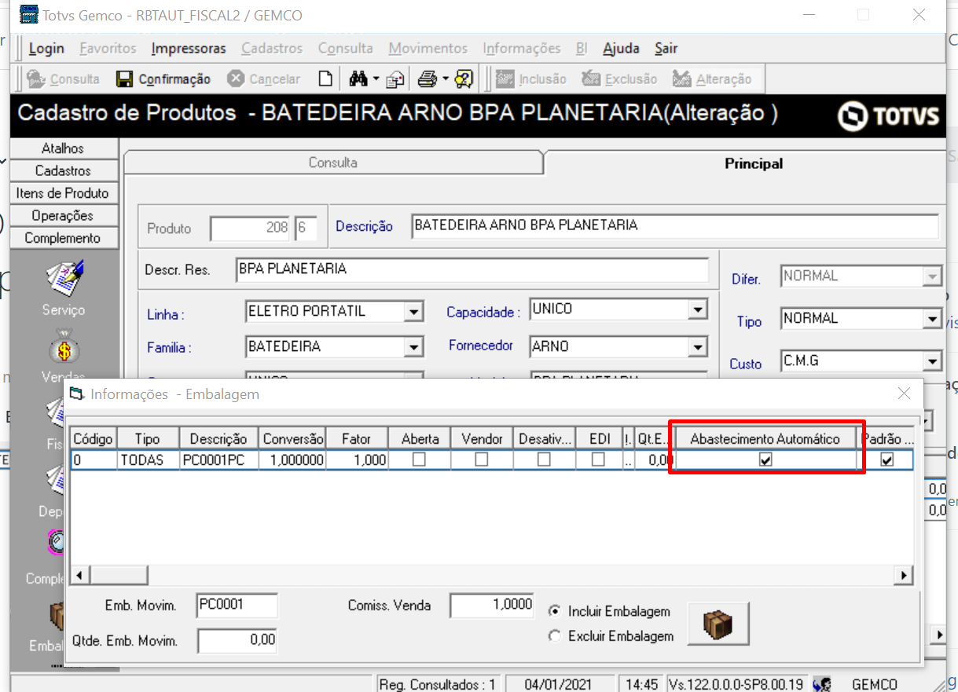Click the TODAS cell in the grid
958x692 pixels.
[x=147, y=460]
